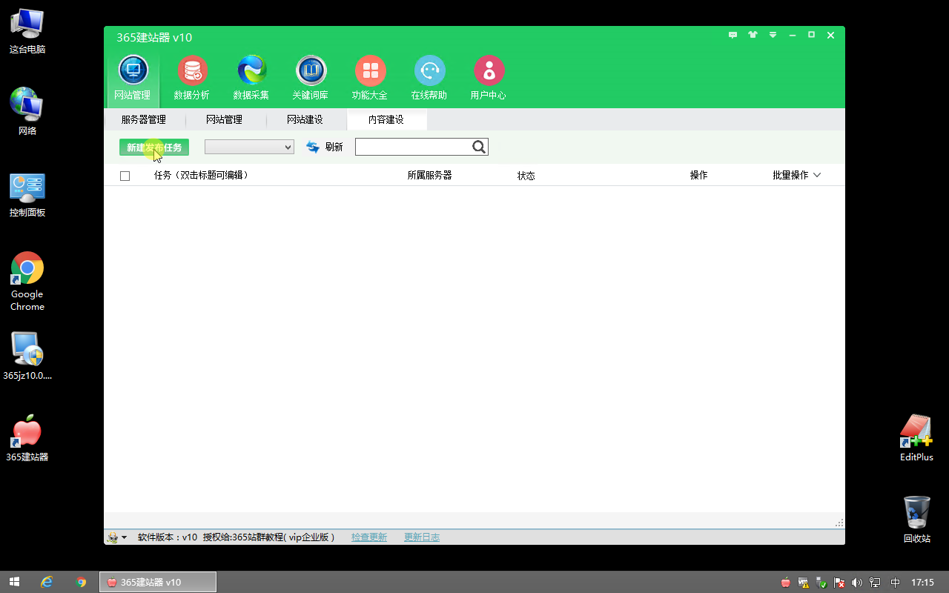Click the magnifier search icon
The image size is (949, 593).
[x=479, y=147]
